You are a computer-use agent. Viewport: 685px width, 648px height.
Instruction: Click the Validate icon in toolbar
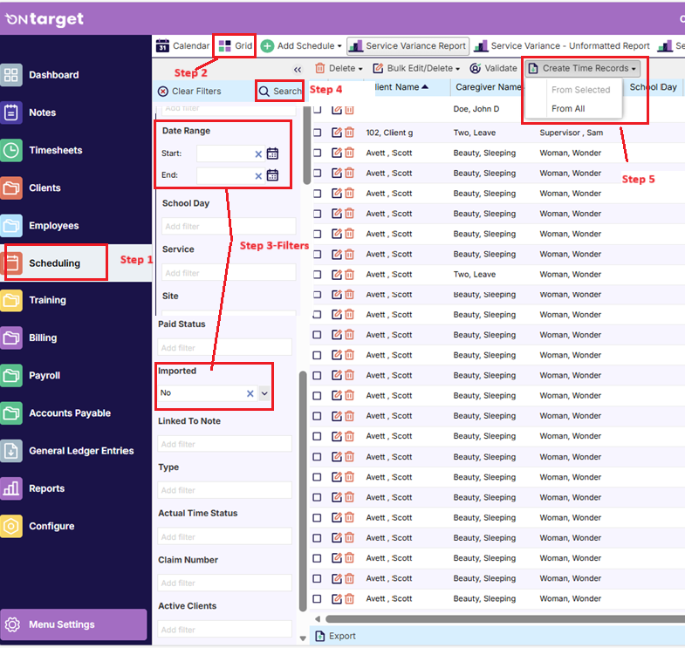pos(475,68)
